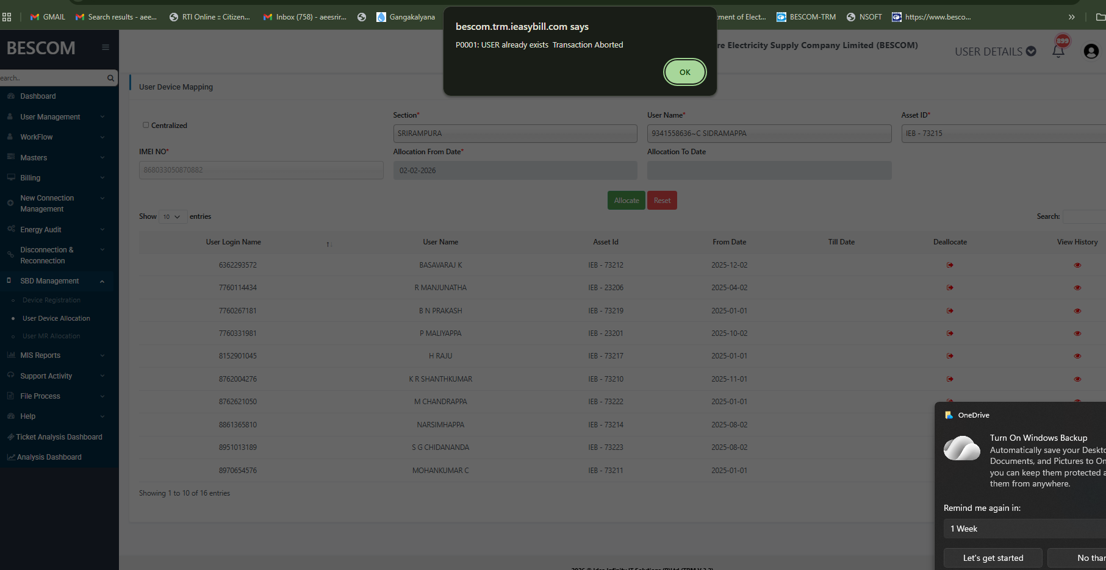
Task: Open the user profile avatar
Action: [x=1091, y=51]
